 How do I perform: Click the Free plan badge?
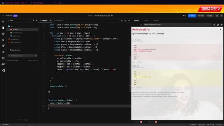[15, 16]
